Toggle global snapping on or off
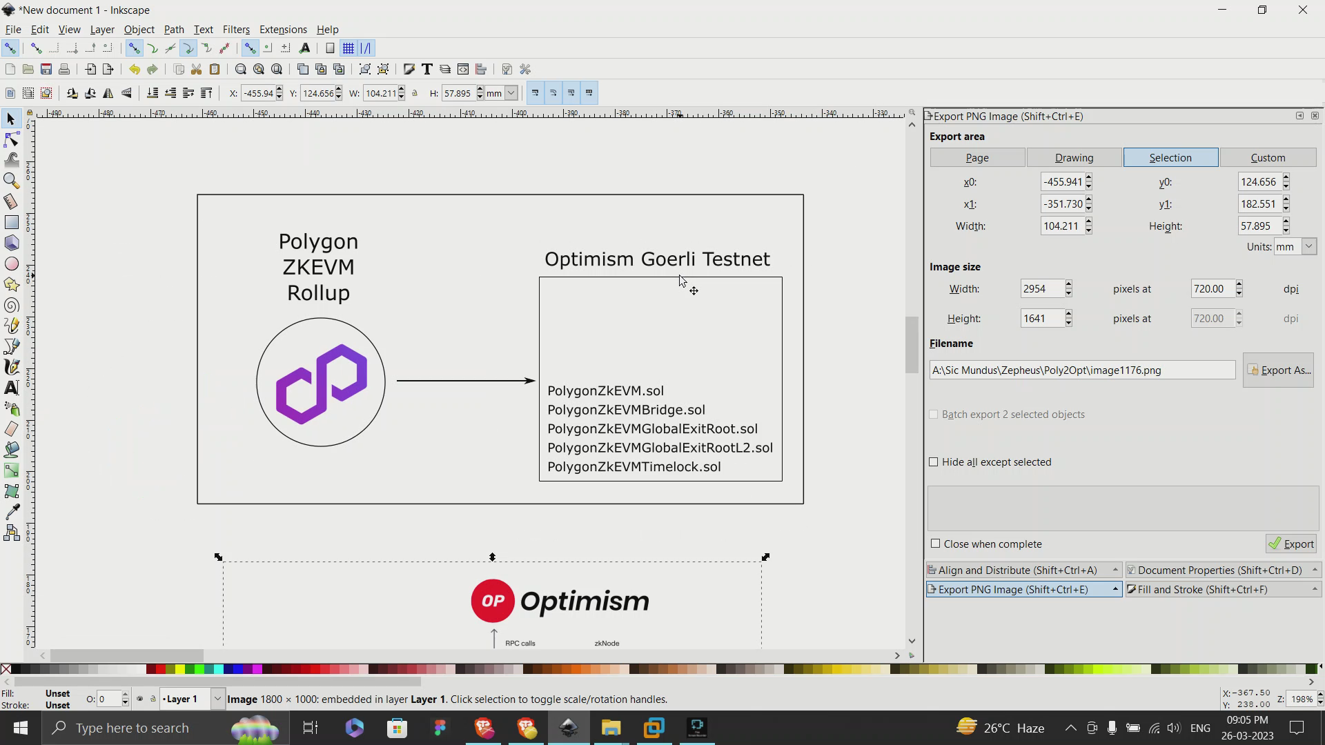 click(x=10, y=48)
